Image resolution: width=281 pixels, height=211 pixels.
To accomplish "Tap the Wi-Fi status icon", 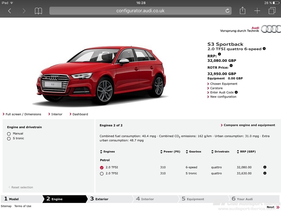I will coord(12,3).
